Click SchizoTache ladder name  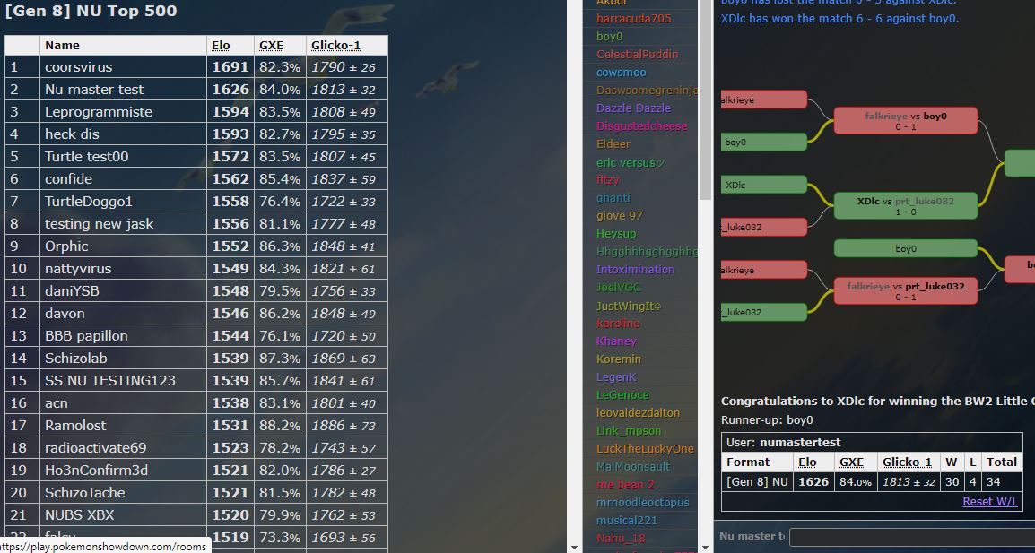[x=84, y=493]
